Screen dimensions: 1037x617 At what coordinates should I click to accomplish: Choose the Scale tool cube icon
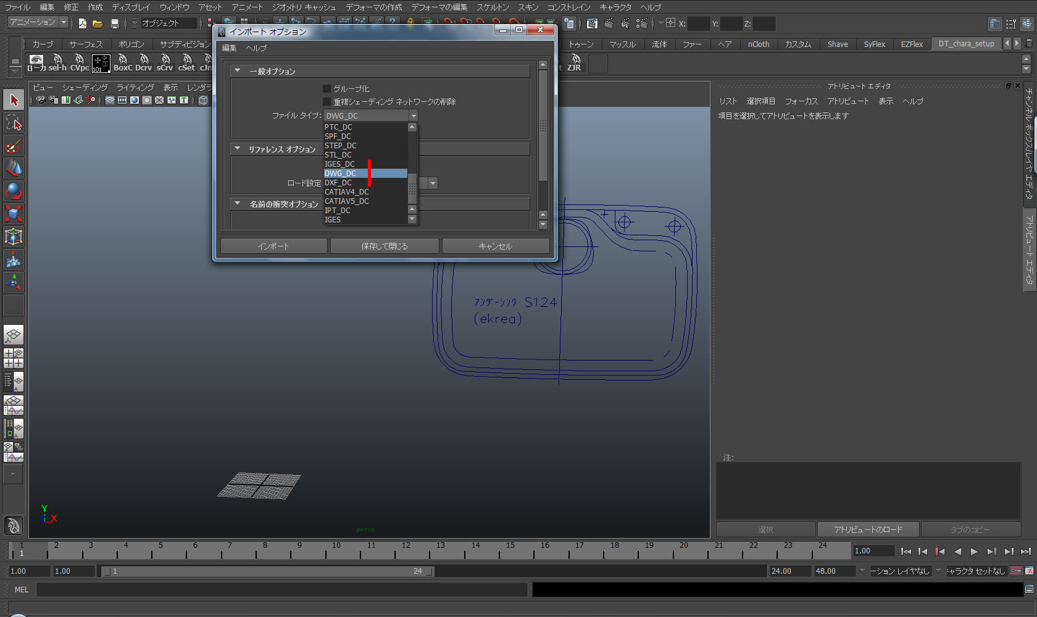14,214
